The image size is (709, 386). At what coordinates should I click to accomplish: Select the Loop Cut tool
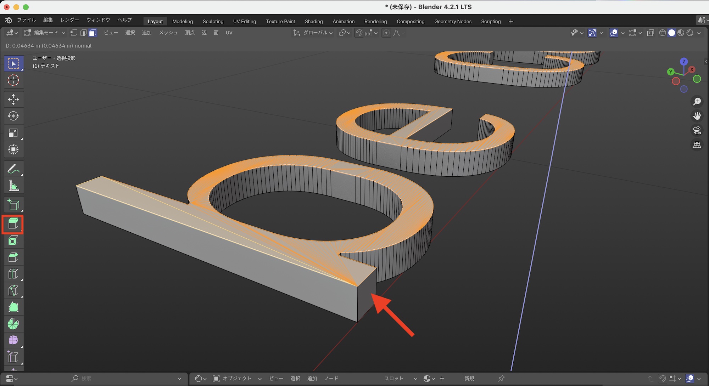13,274
